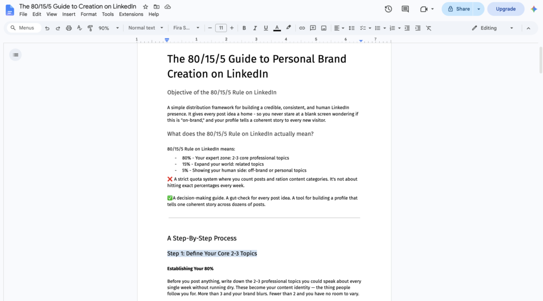
Task: Click the font size field
Action: tap(221, 28)
